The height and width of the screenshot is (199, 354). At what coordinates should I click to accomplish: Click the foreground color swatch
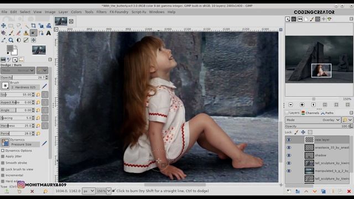[10, 48]
